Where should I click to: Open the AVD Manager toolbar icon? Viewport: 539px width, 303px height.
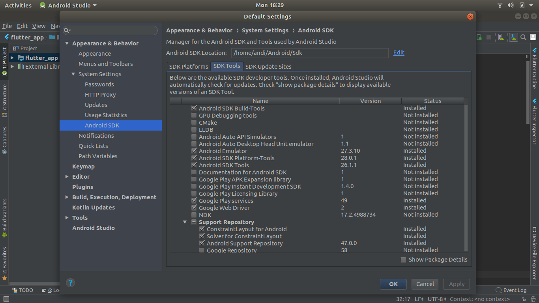(501, 37)
